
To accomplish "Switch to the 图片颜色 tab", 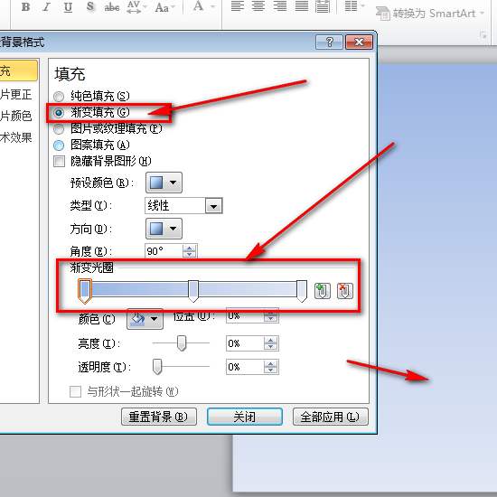I will pyautogui.click(x=16, y=116).
